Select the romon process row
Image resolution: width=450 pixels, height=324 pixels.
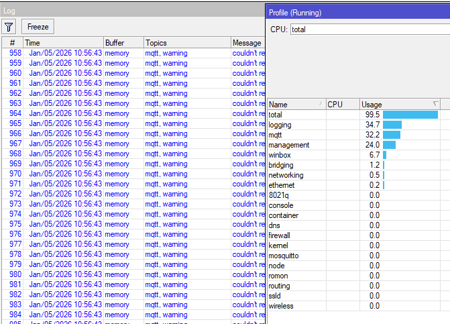click(359, 276)
